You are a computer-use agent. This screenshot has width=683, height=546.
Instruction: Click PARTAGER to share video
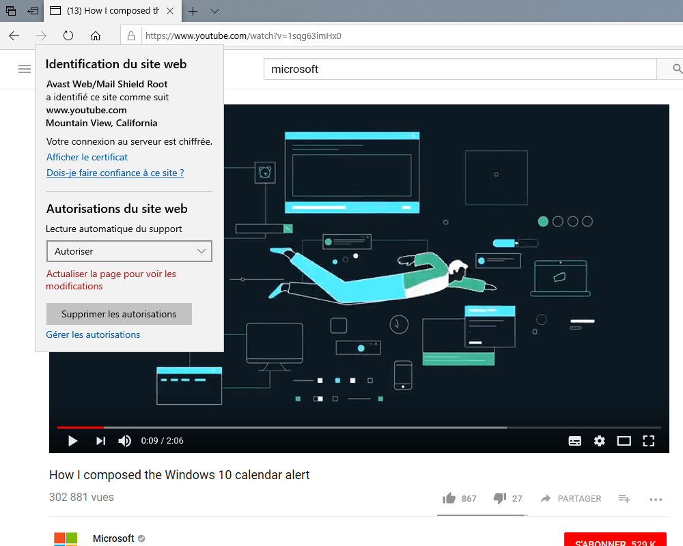pos(570,498)
